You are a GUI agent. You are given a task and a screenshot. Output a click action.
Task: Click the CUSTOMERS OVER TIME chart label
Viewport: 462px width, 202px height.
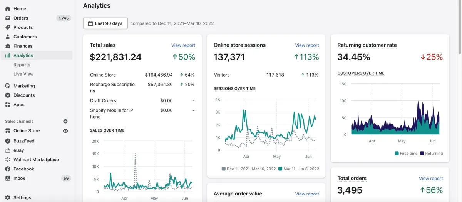pos(361,73)
